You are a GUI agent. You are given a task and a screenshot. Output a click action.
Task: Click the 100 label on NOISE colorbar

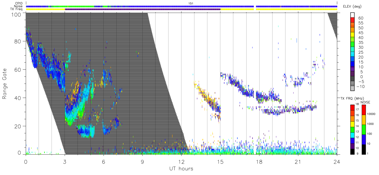click(x=370, y=134)
